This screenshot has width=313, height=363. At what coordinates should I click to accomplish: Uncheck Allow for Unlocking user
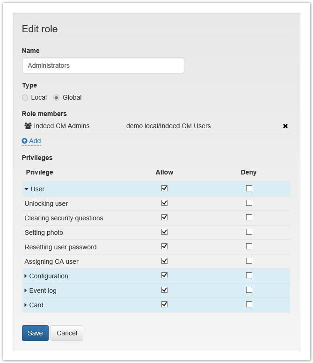tap(164, 203)
